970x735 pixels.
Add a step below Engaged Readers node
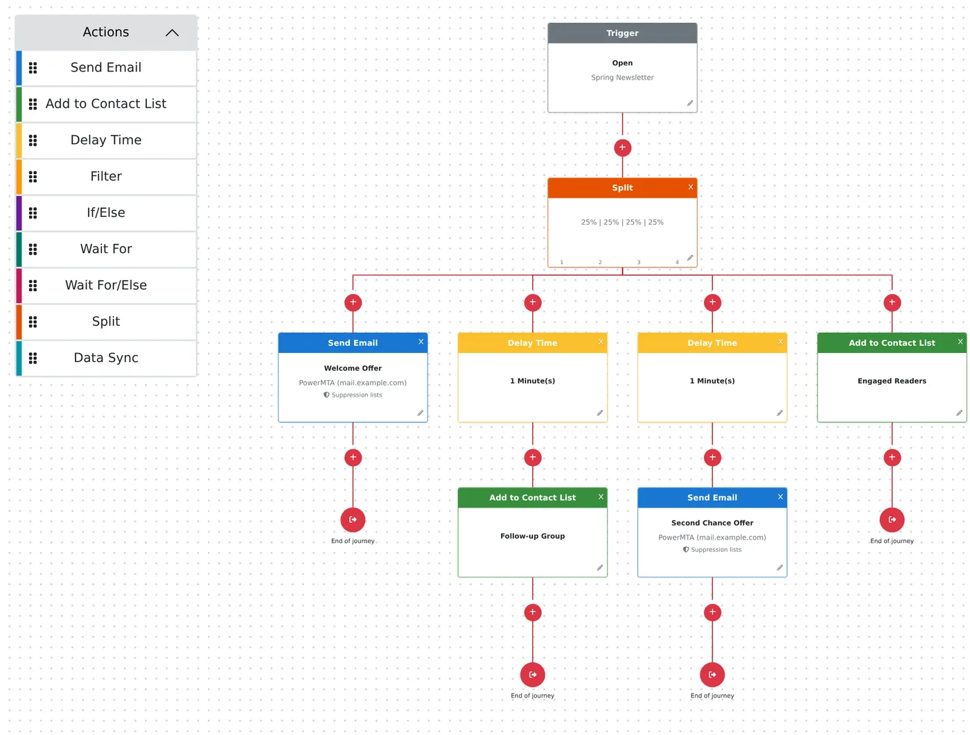pyautogui.click(x=892, y=458)
